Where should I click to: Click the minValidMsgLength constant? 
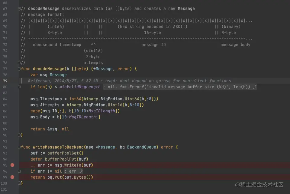(80, 87)
